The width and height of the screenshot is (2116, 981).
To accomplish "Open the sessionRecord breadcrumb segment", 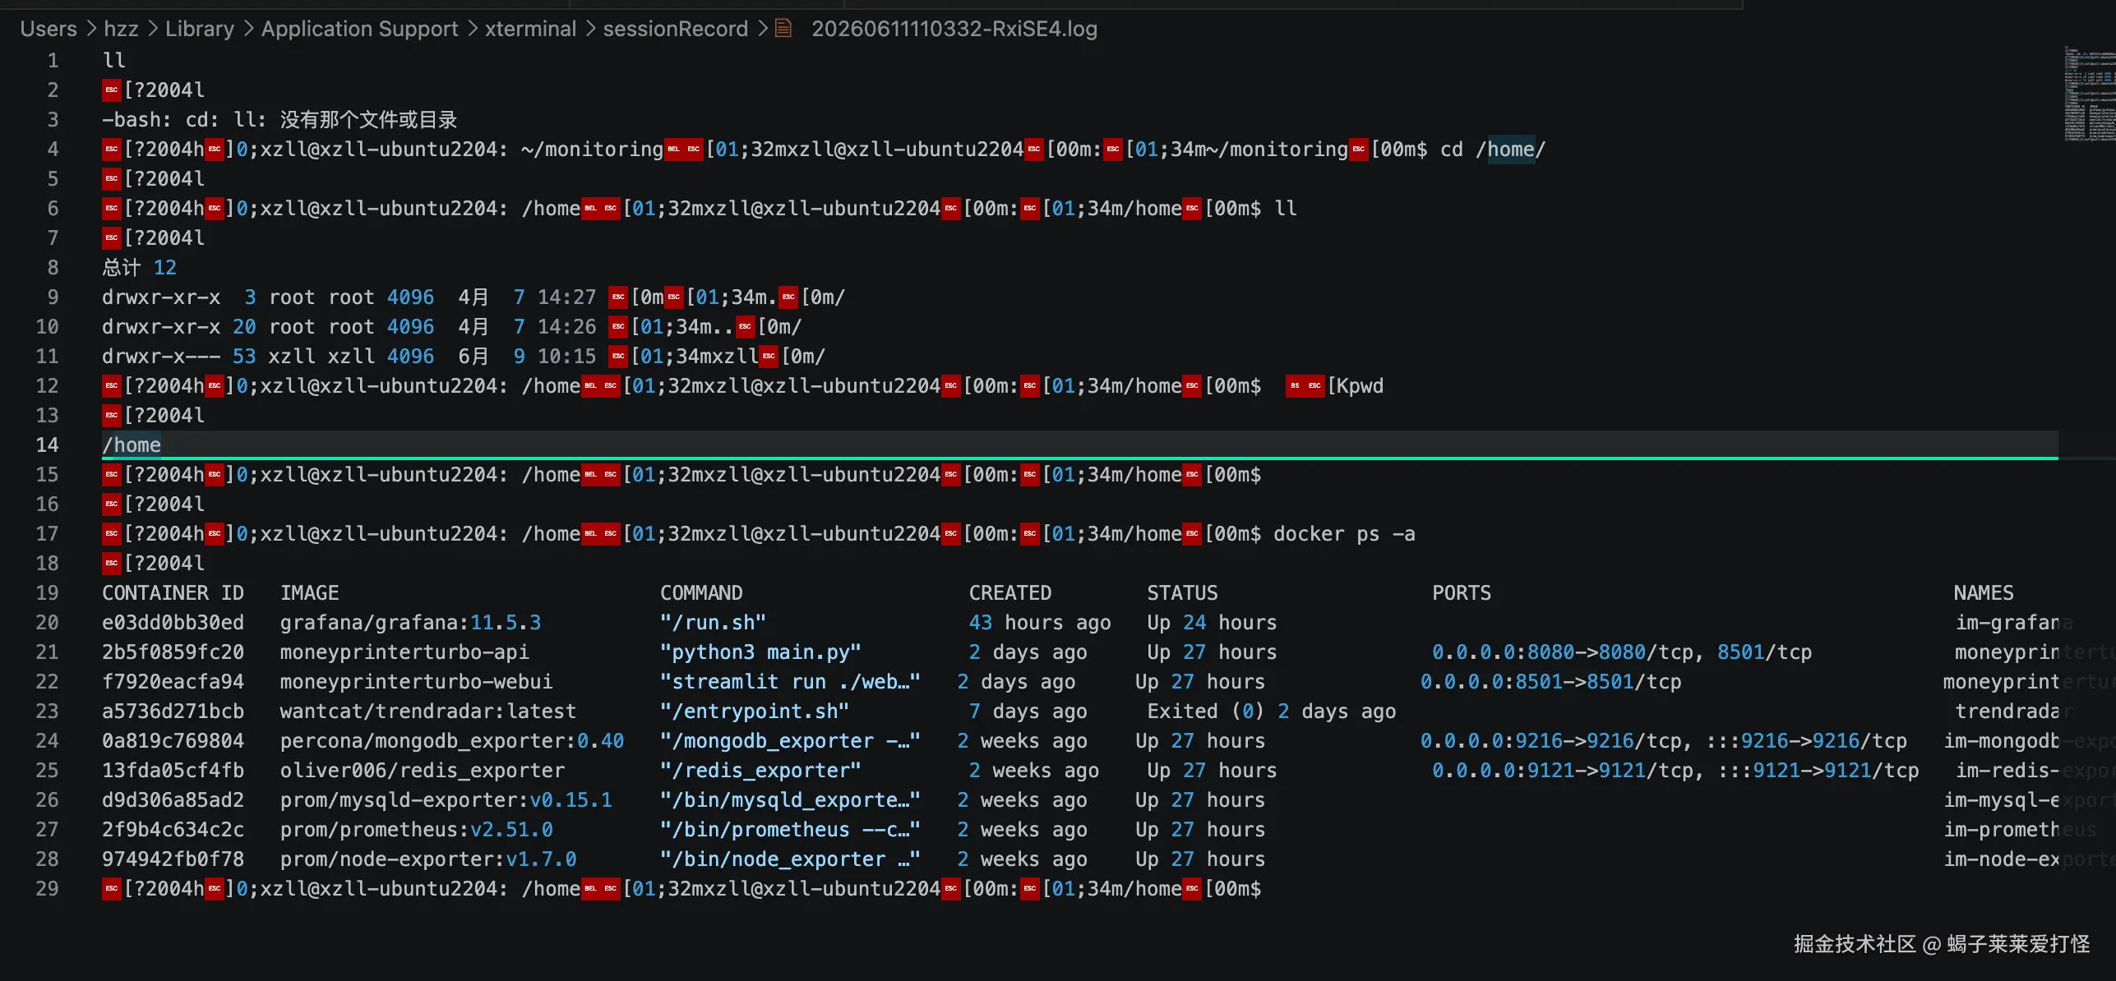I will (x=676, y=29).
